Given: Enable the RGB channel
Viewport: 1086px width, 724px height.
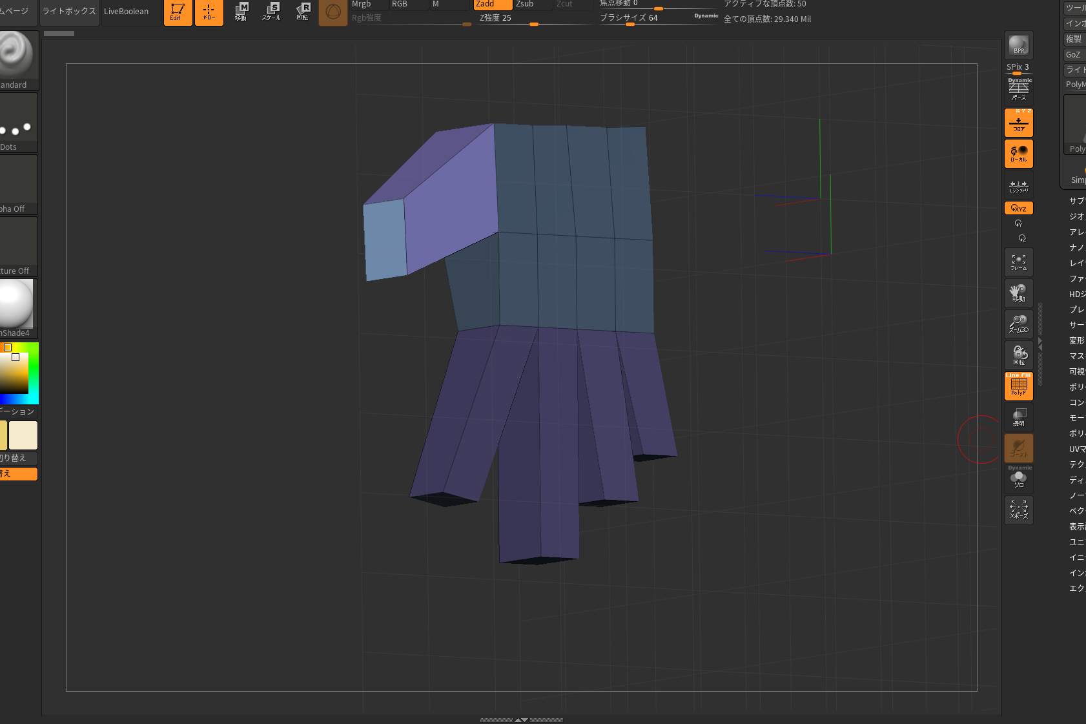Looking at the screenshot, I should pos(409,5).
